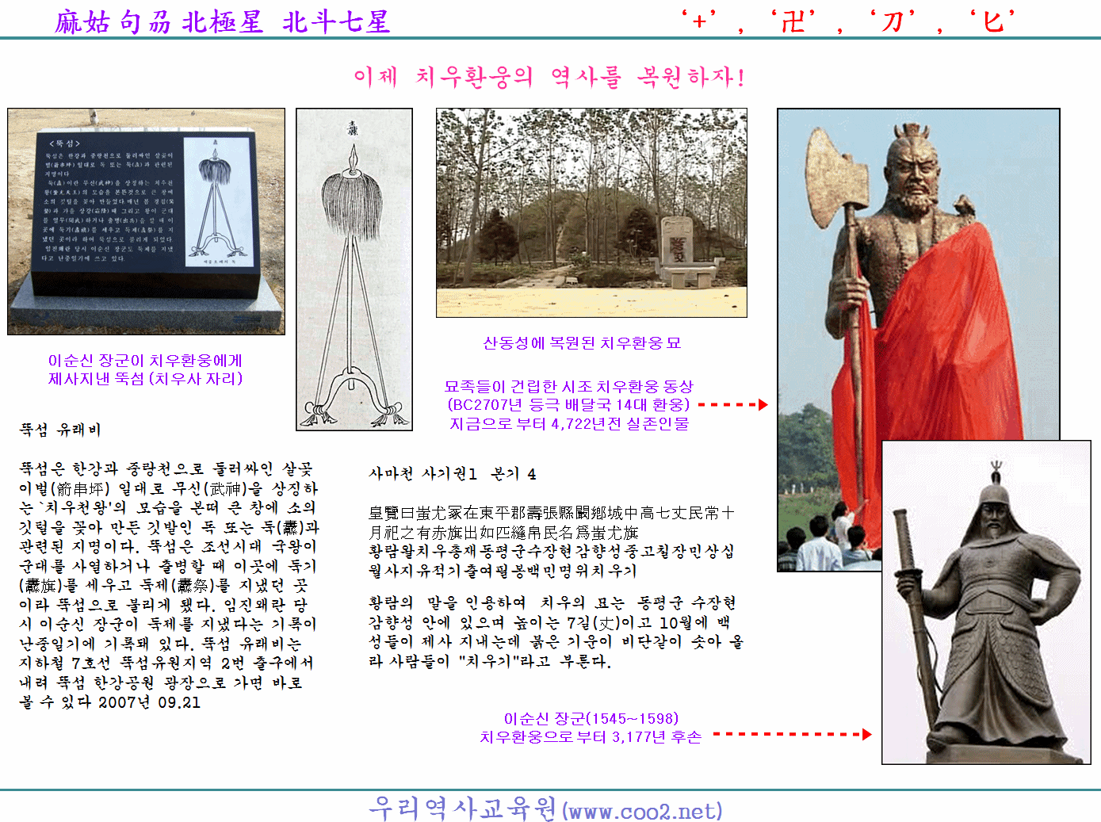Click the '+' symbol in the header
This screenshot has width=1101, height=822.
[x=699, y=21]
